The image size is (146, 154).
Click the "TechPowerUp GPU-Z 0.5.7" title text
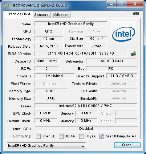click(x=39, y=5)
